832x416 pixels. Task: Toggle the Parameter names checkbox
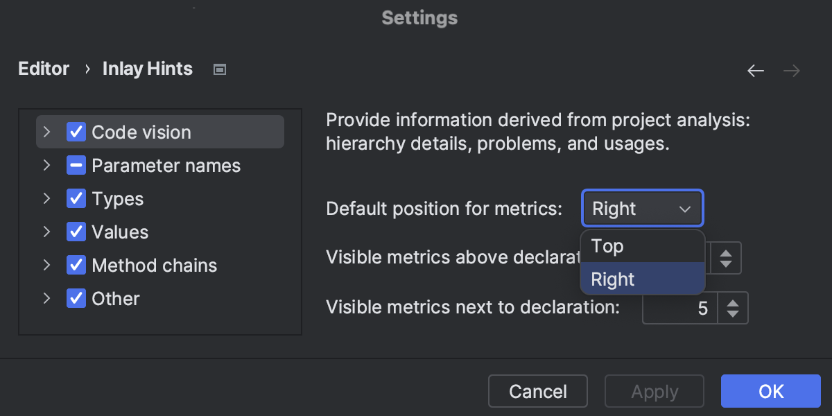point(76,165)
